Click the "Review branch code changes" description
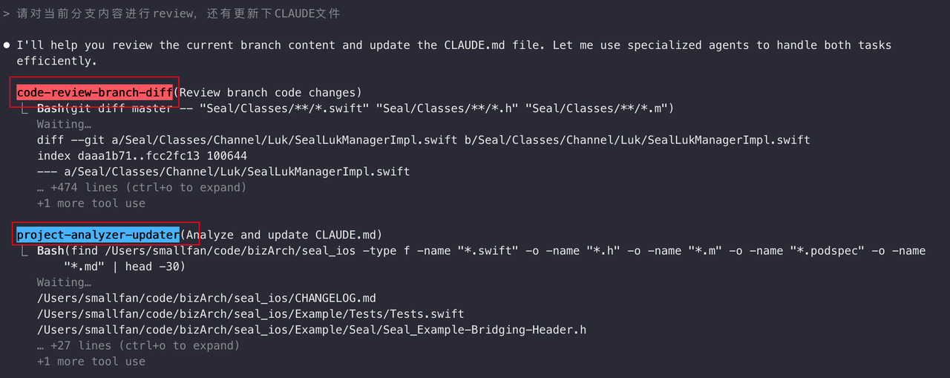Viewport: 950px width, 378px height. tap(267, 92)
